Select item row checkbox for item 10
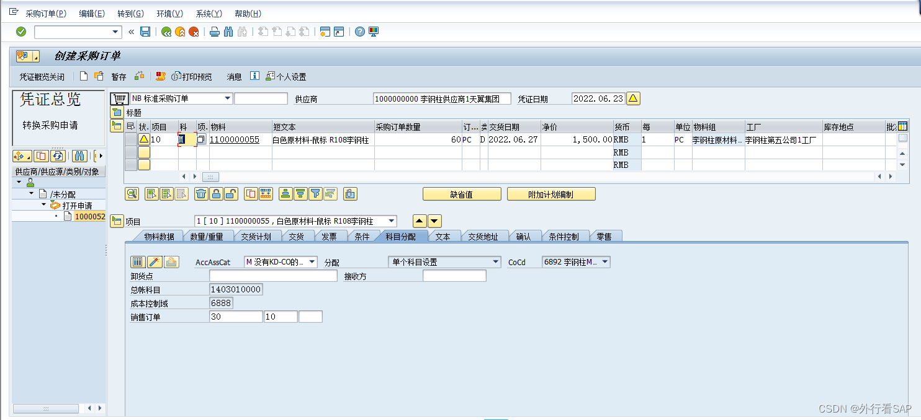921x420 pixels. (x=130, y=139)
